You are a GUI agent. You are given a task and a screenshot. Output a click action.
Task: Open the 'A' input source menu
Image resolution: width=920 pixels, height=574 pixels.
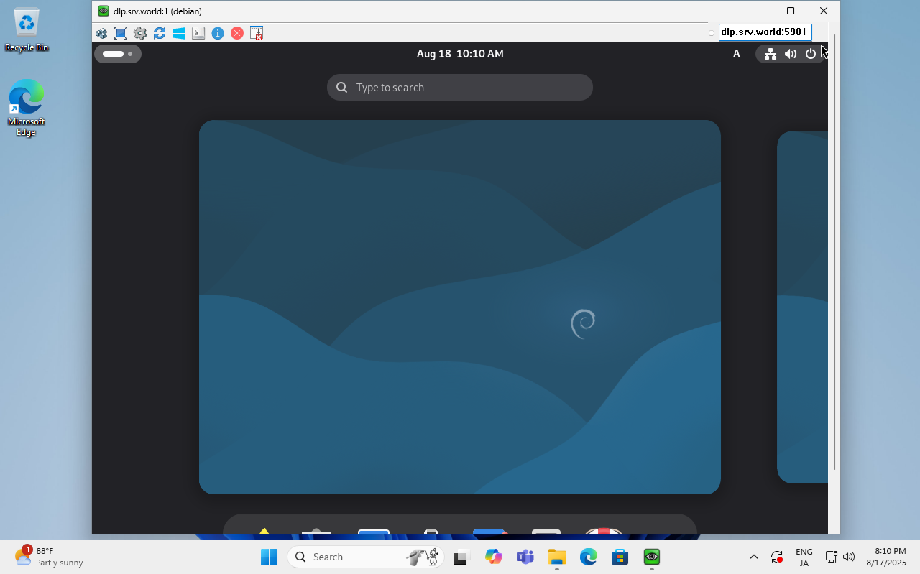(736, 54)
